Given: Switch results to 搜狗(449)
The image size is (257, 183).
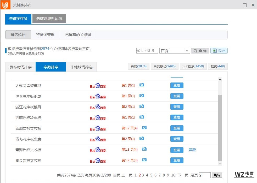Looking at the screenshot, I should click(x=217, y=66).
